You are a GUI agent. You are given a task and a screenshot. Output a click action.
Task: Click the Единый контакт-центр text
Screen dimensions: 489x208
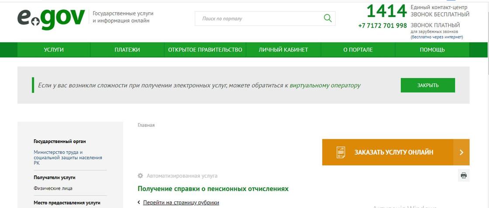(x=439, y=7)
